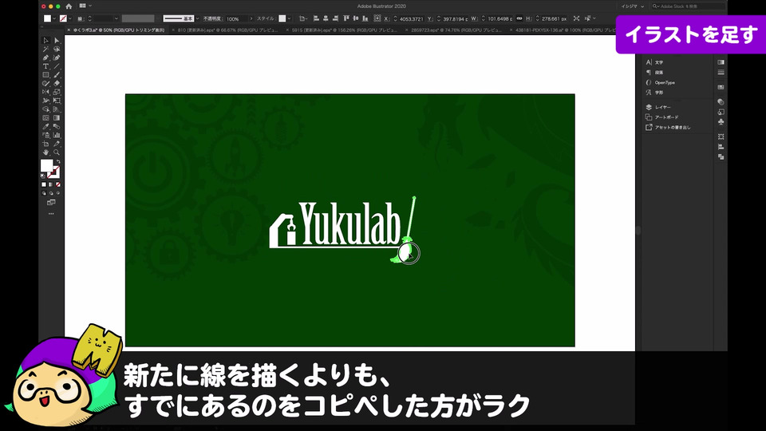This screenshot has height=431, width=766.
Task: Toggle constrain width and height proportions link
Action: click(519, 18)
